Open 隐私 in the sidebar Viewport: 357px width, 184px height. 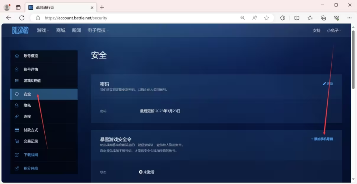coord(44,105)
